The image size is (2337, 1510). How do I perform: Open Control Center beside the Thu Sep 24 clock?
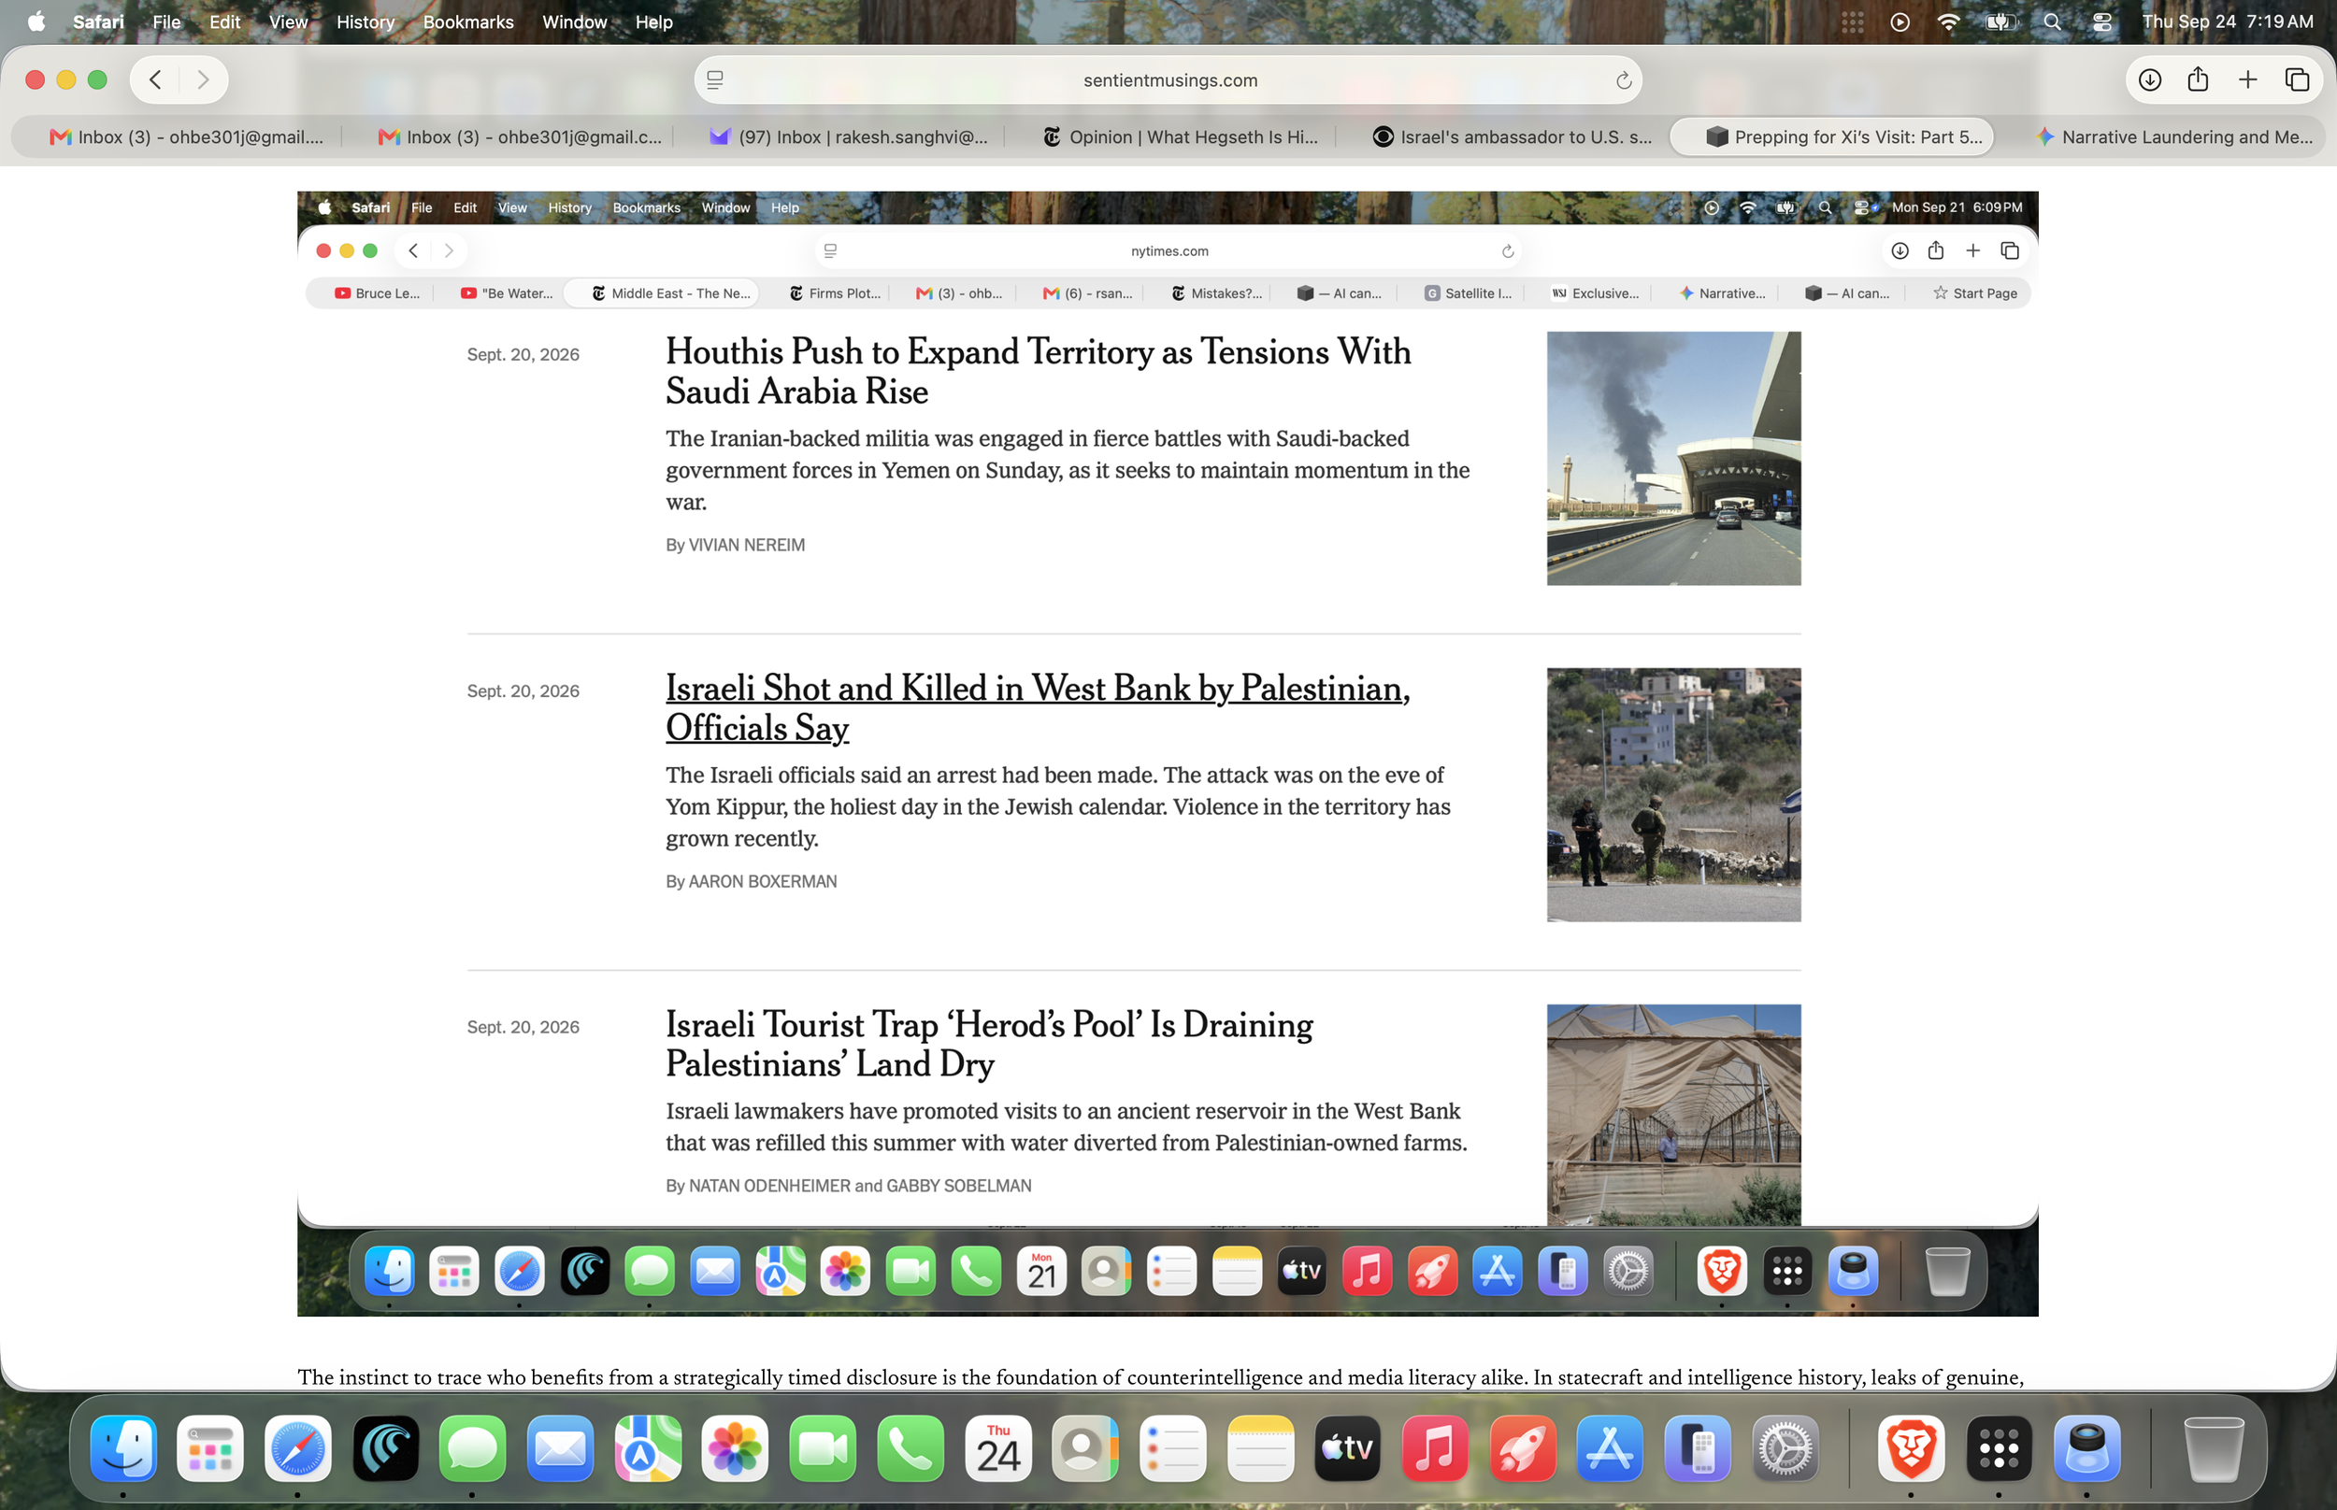(2101, 21)
